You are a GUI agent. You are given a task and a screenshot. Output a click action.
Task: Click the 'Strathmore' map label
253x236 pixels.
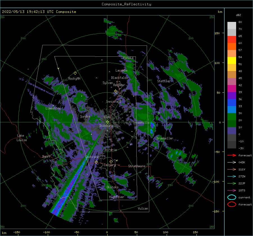coord(137,166)
